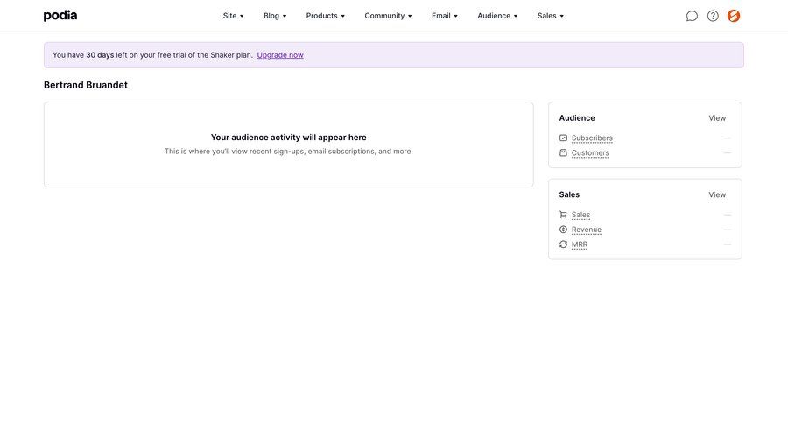The image size is (788, 424).
Task: Click the Revenue dollar icon
Action: pyautogui.click(x=563, y=230)
